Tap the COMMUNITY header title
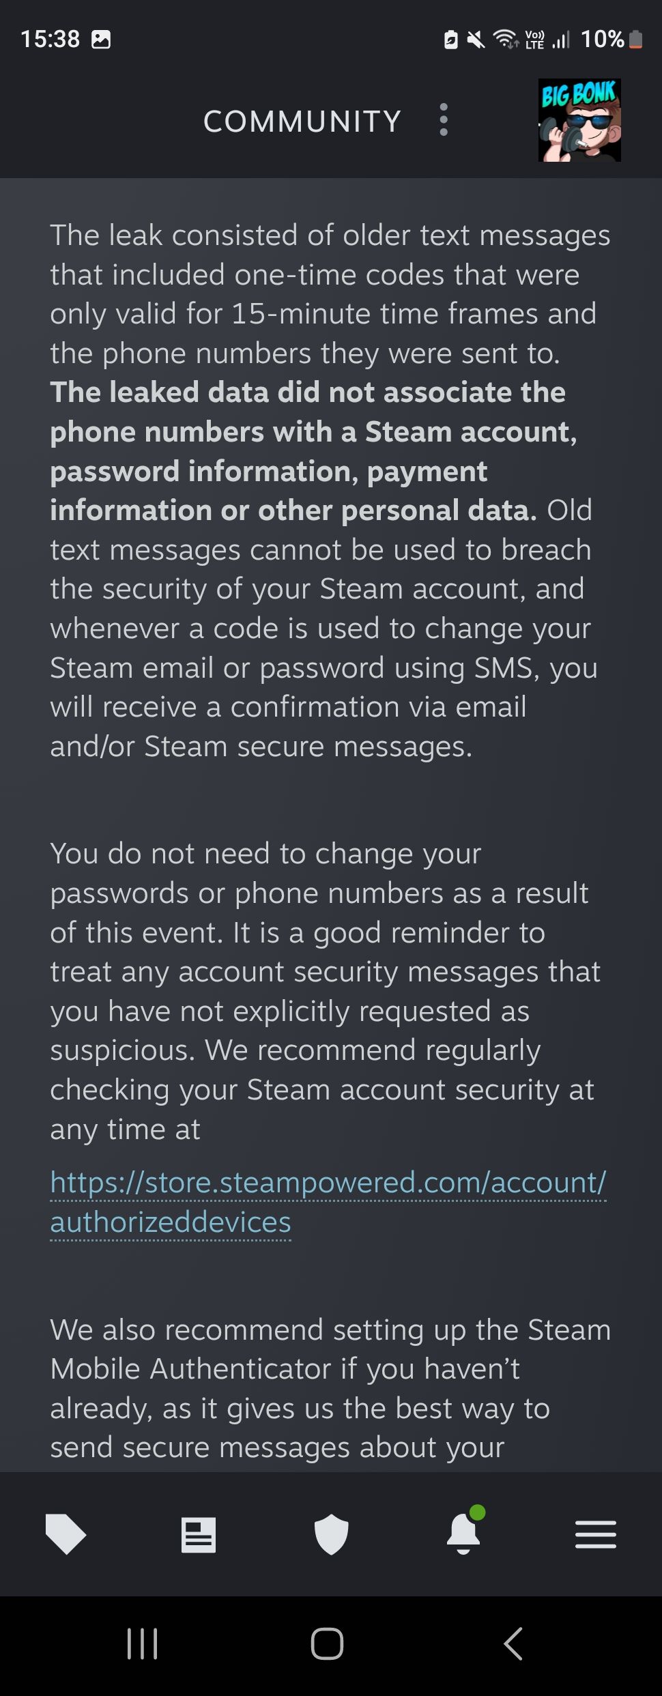The width and height of the screenshot is (662, 1696). 302,121
